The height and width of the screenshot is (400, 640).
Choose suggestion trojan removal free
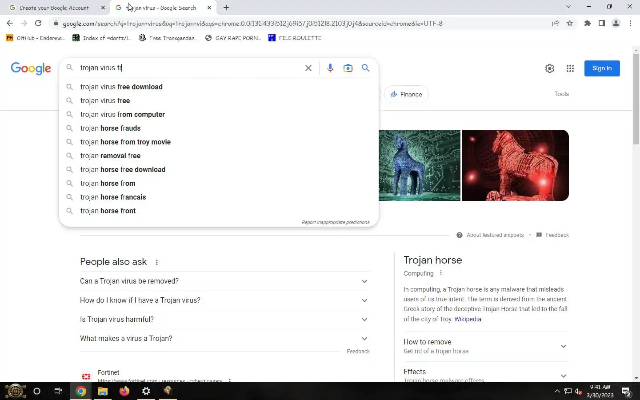[219, 156]
